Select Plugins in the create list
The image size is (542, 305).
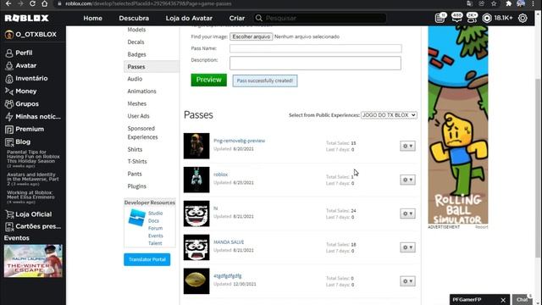137,186
